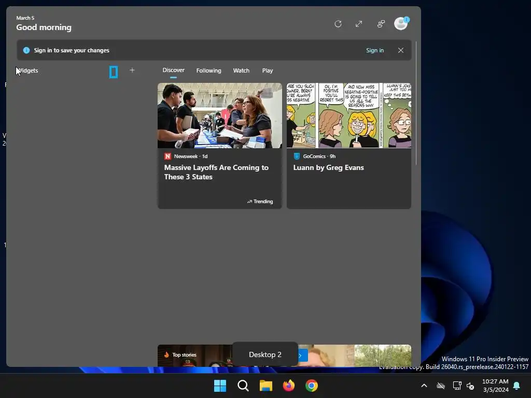Open taskbar Search
Screen dimensions: 531x398
click(243, 386)
